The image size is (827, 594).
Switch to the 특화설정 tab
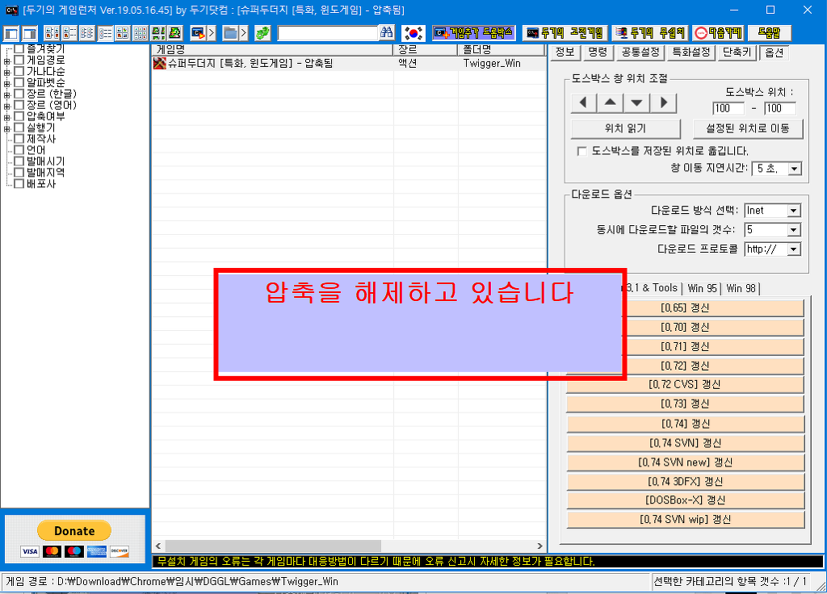pos(691,52)
